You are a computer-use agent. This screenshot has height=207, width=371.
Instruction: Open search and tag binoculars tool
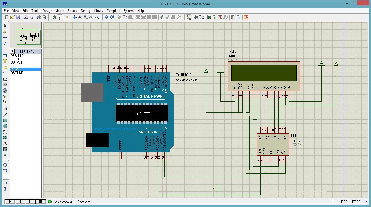(x=196, y=17)
